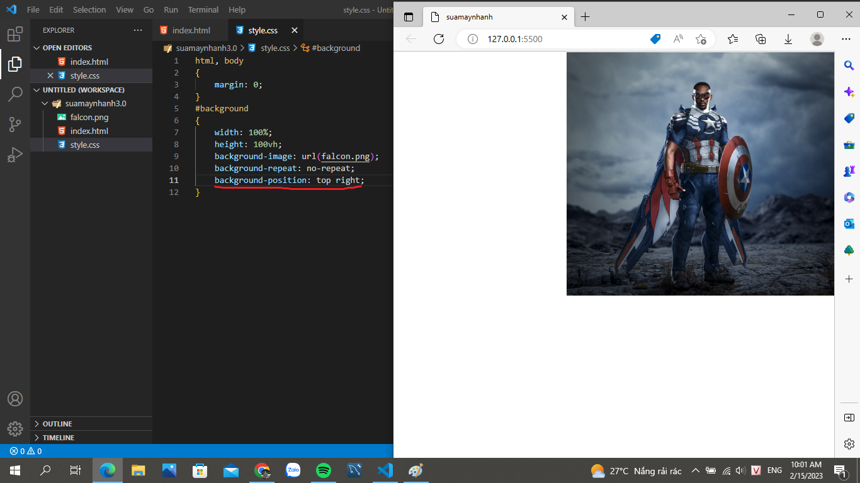Close the style.css editor tab
Viewport: 860px width, 483px height.
pyautogui.click(x=294, y=30)
